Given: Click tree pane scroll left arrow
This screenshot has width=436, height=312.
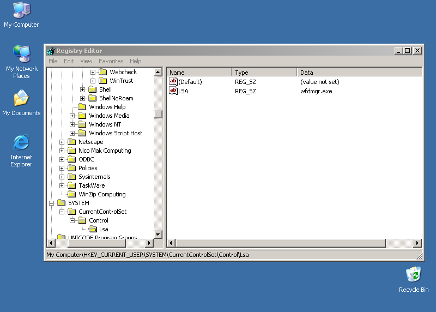Looking at the screenshot, I should pyautogui.click(x=51, y=243).
